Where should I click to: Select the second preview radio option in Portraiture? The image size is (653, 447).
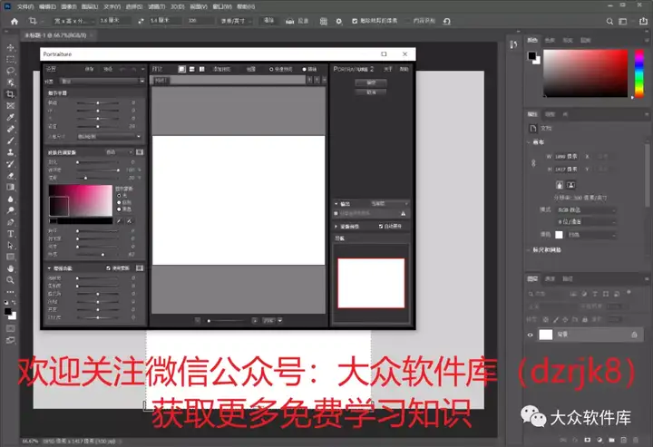(305, 69)
